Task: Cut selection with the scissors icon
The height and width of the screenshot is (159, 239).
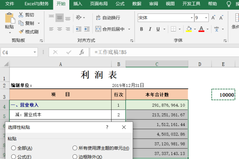Action: (21, 15)
